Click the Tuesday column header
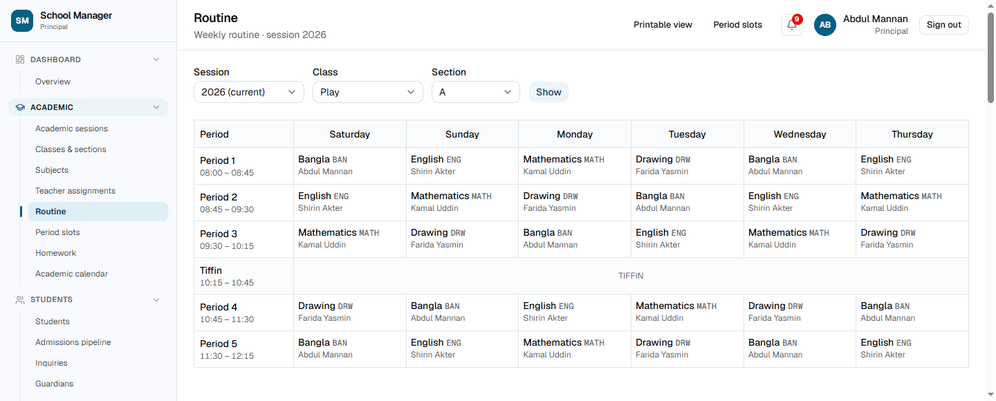 click(x=688, y=134)
